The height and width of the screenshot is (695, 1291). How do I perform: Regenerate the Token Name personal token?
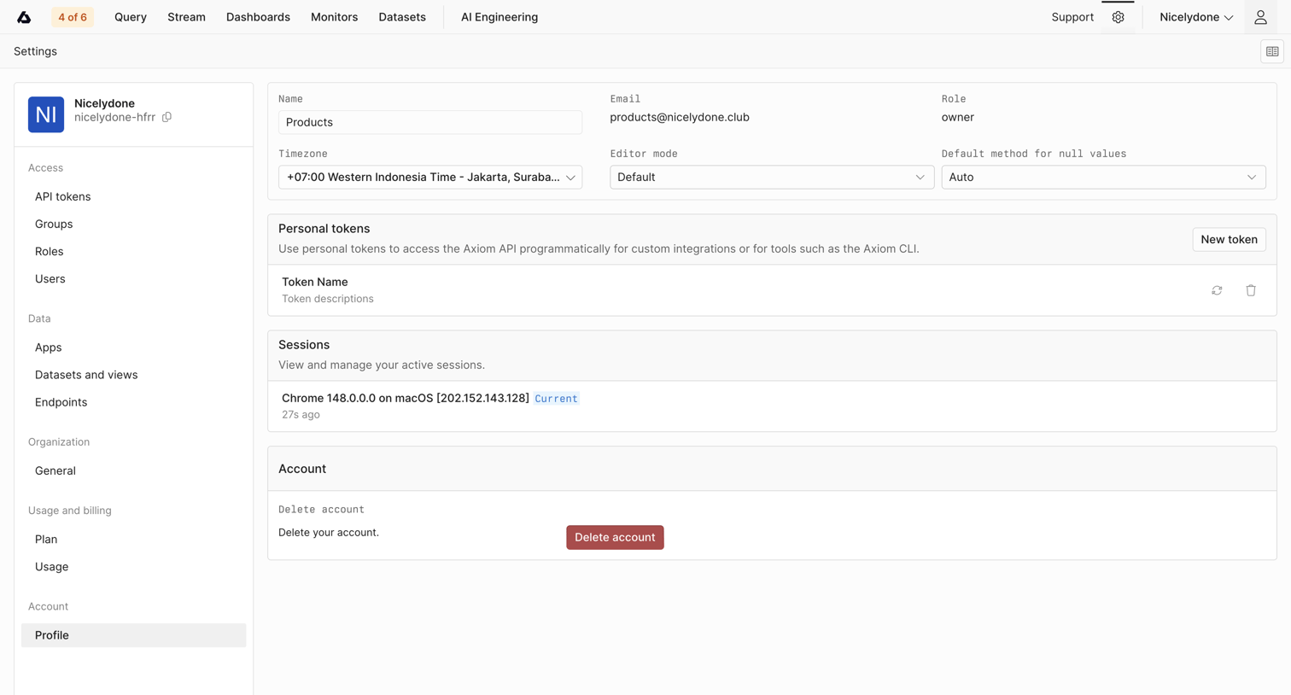1217,290
